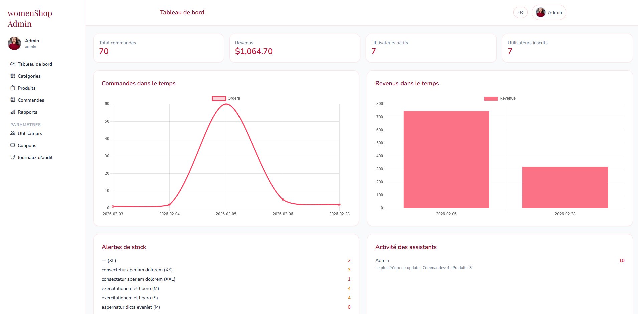
Task: Select the Tableau de bord dashboard icon
Action: pos(13,64)
